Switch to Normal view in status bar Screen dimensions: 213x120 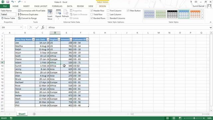[167, 118]
